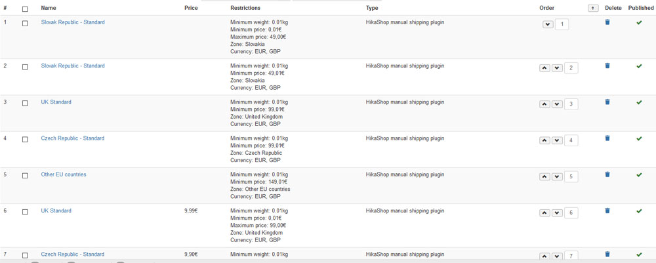This screenshot has height=263, width=656.
Task: Open UK Standard link in row 6
Action: pyautogui.click(x=56, y=211)
